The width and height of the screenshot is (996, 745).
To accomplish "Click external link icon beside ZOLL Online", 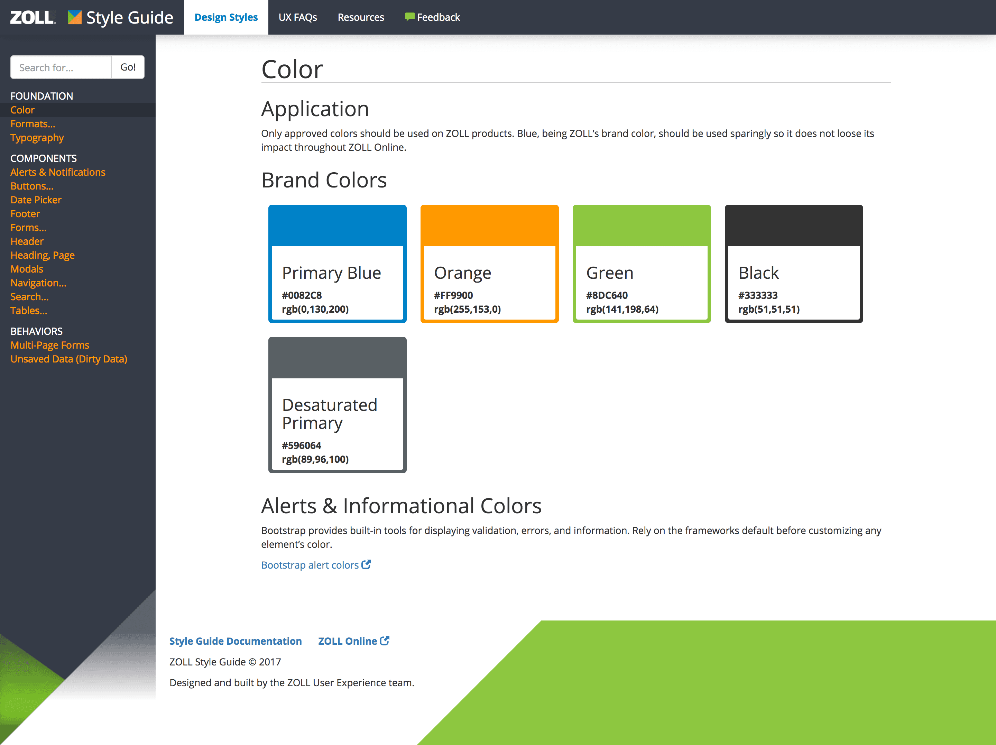I will pos(385,641).
